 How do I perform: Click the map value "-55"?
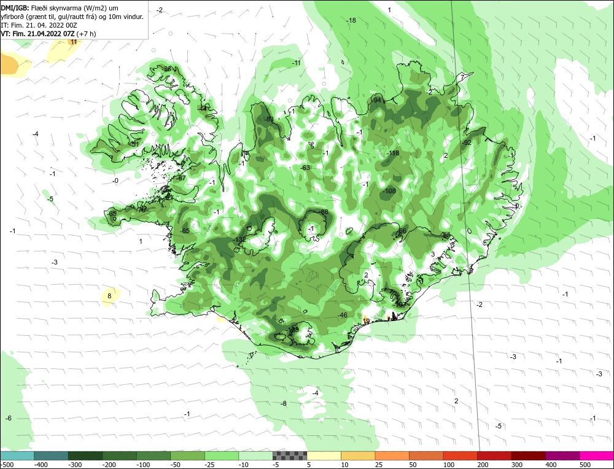[x=446, y=235]
